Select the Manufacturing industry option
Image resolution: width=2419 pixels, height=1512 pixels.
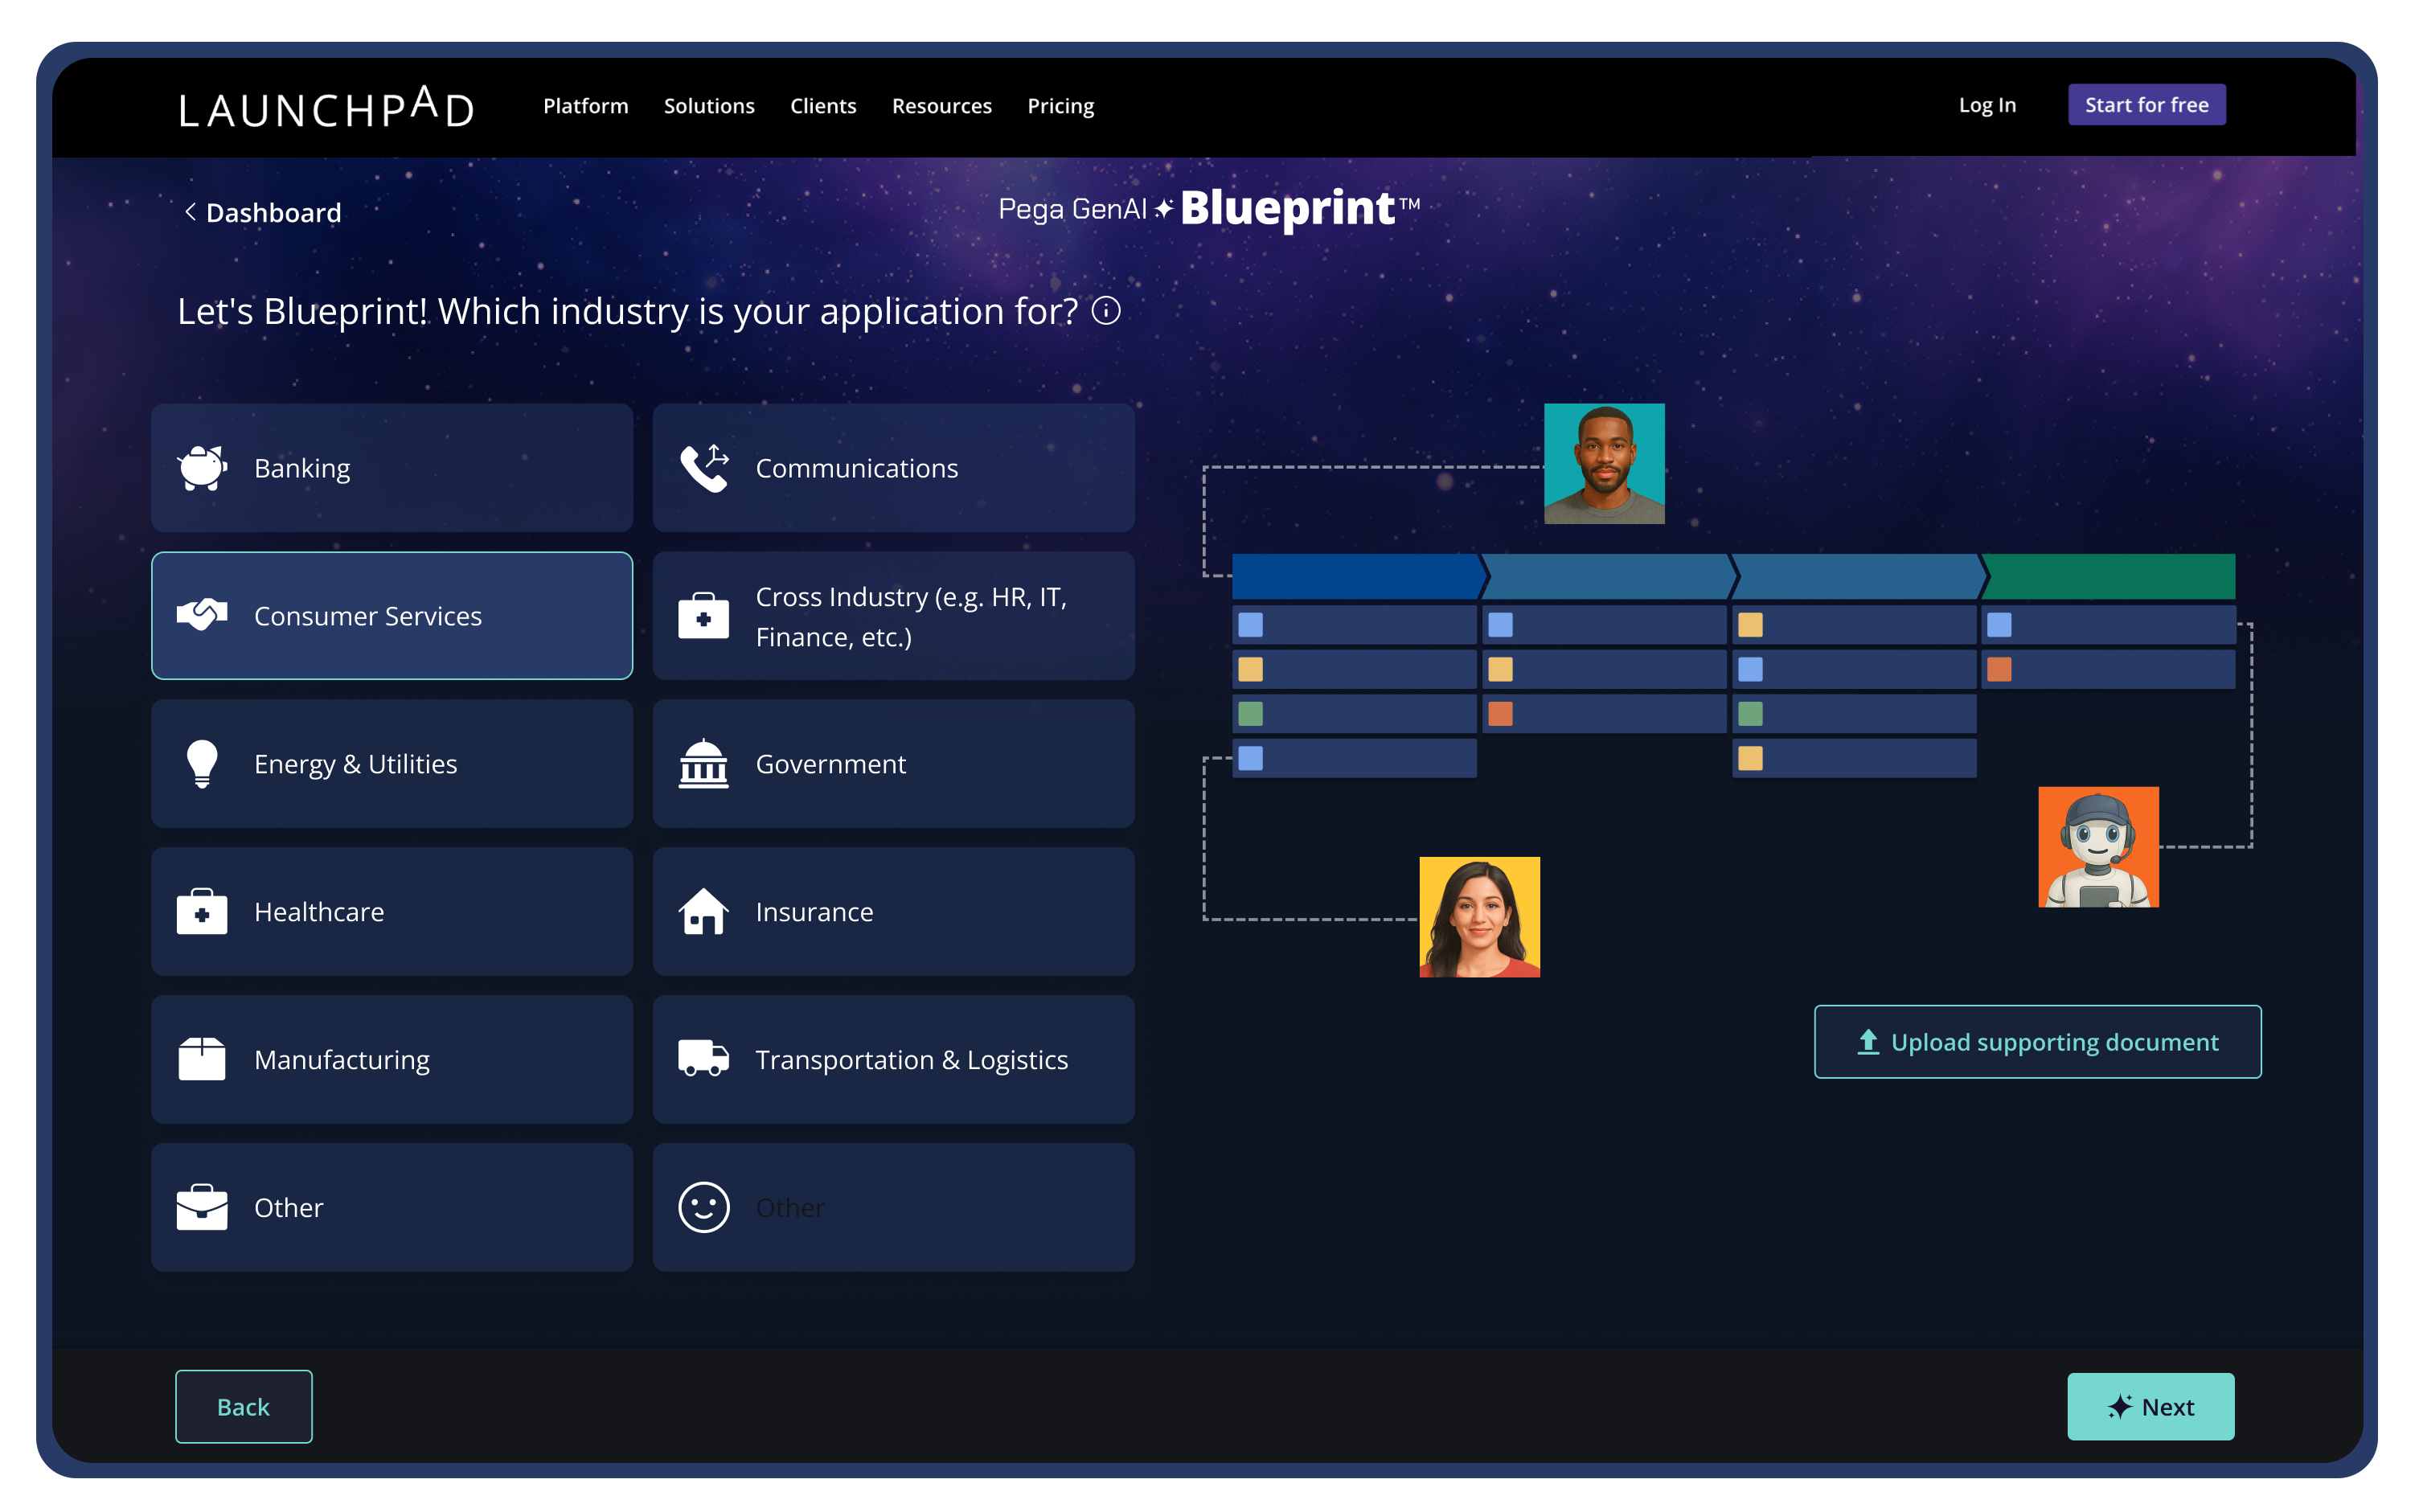click(391, 1059)
